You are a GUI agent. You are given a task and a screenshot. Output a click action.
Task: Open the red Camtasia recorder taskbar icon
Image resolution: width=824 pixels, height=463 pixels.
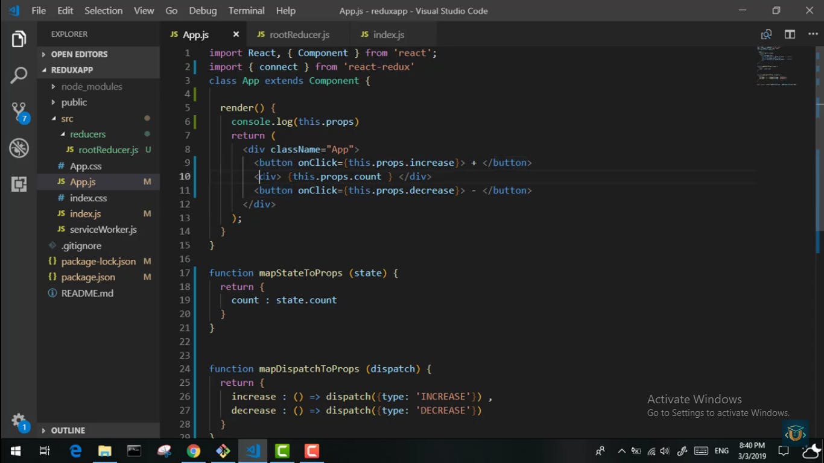[311, 451]
